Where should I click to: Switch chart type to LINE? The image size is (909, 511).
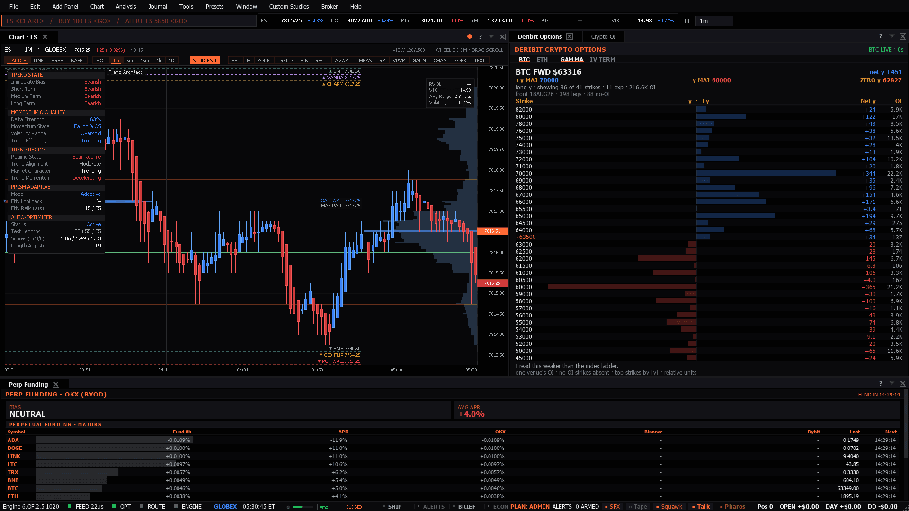39,60
